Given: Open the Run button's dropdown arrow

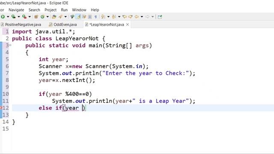Looking at the screenshot, I should tap(8, 17).
